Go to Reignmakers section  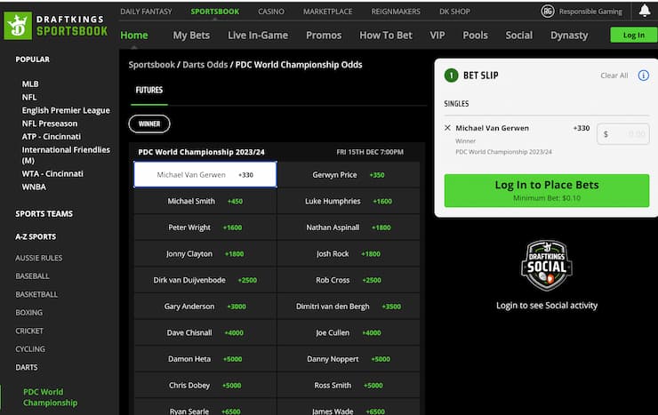396,12
